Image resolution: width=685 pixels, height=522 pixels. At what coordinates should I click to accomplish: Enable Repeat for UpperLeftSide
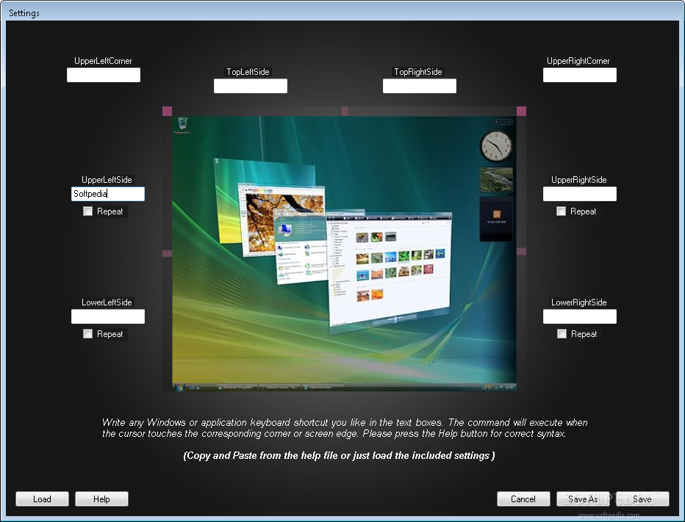(x=87, y=211)
